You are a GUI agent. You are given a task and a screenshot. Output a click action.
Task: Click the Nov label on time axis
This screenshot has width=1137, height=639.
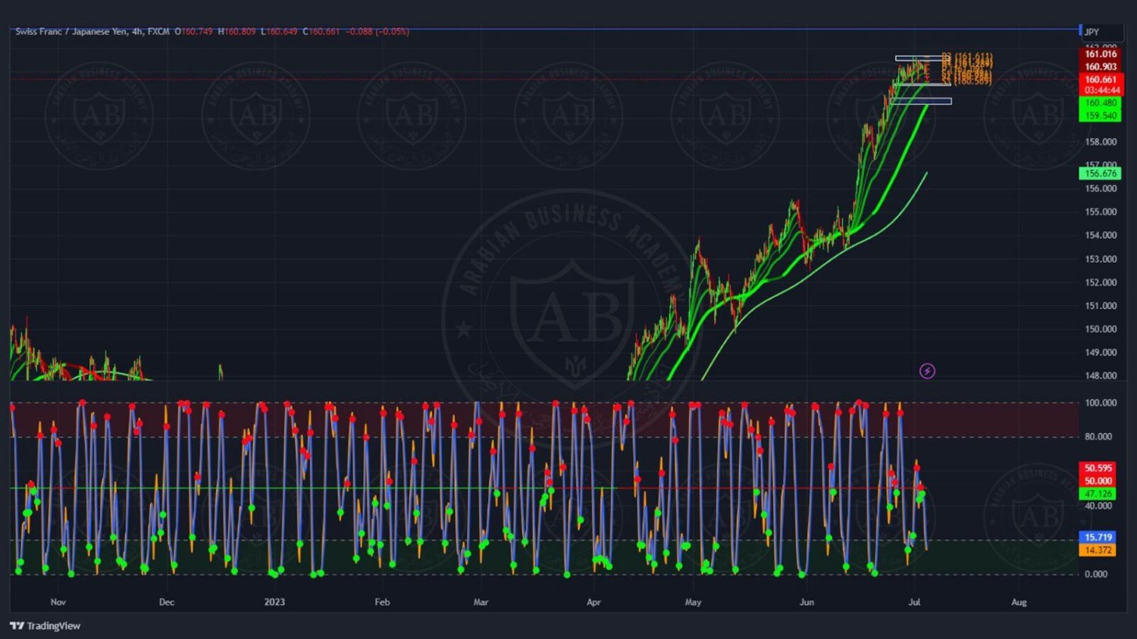58,602
